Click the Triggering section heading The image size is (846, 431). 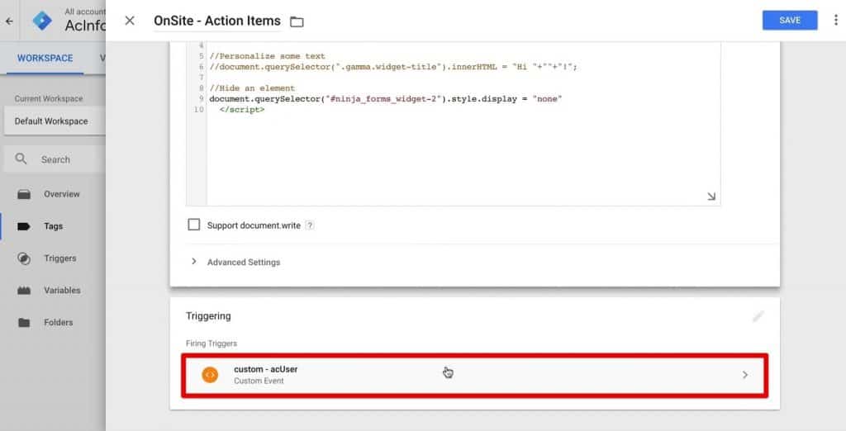208,316
